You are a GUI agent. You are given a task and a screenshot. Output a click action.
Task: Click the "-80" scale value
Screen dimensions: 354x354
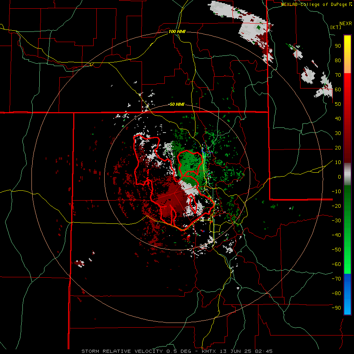point(336,293)
